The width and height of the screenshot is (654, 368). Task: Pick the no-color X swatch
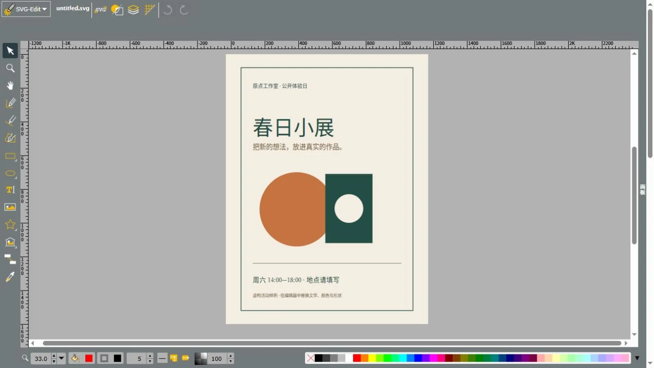[310, 358]
